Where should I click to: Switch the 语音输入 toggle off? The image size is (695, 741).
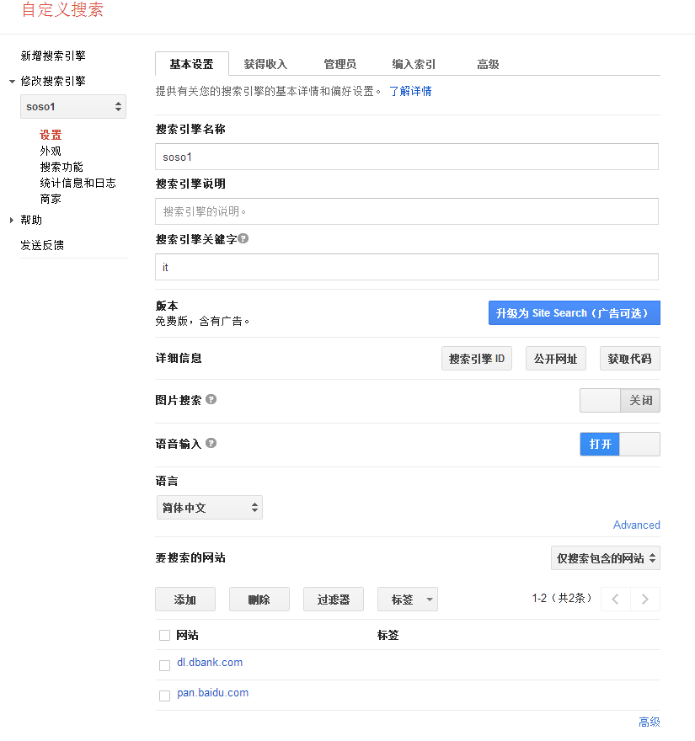tap(639, 444)
